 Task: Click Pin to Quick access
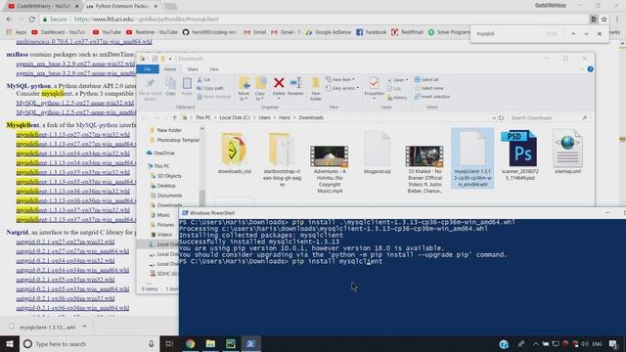tap(150, 89)
